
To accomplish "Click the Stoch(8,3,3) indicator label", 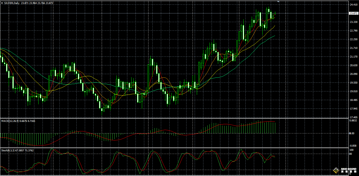I will click(x=8, y=151).
